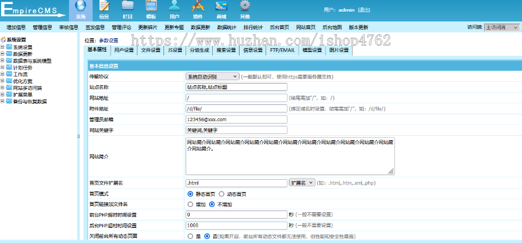Select 是 for 关闭前台所有动态页面
522x243 pixels.
pos(190,237)
